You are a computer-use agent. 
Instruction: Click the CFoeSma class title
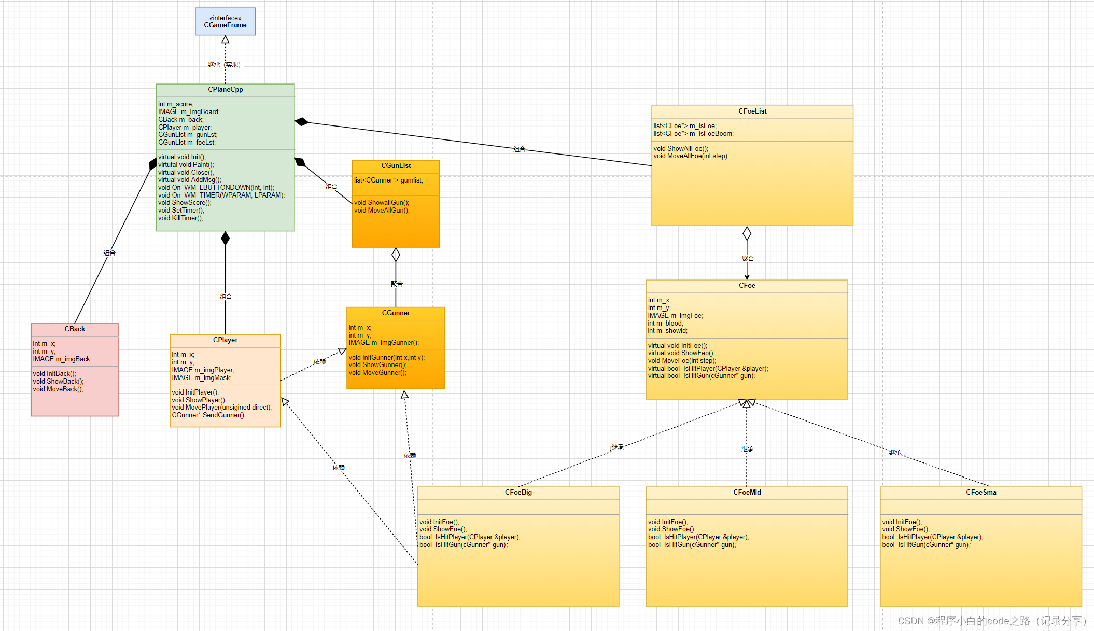[981, 492]
